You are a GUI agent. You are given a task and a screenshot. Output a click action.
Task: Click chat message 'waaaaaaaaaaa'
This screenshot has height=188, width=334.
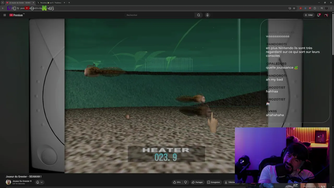(277, 36)
